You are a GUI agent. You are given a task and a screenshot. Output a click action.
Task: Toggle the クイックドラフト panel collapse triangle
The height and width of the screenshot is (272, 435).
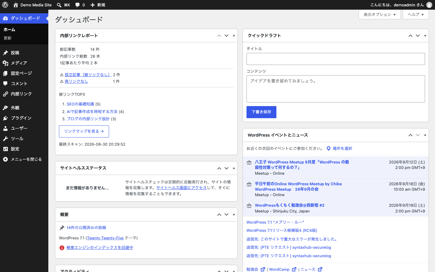point(425,36)
